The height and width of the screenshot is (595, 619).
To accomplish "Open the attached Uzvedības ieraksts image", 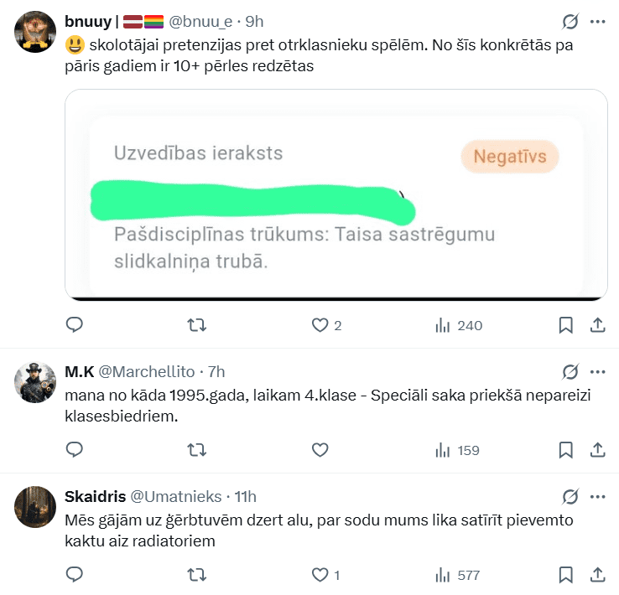I will click(x=336, y=194).
